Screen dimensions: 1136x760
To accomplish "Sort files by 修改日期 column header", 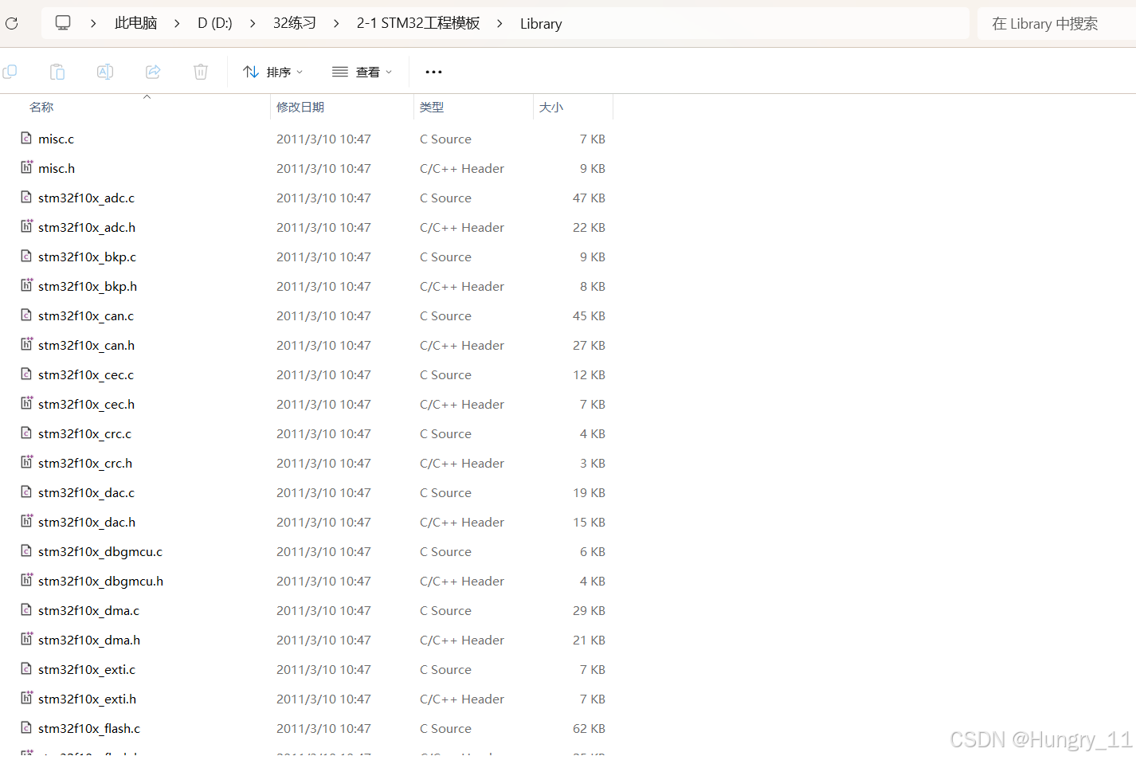I will coord(300,107).
